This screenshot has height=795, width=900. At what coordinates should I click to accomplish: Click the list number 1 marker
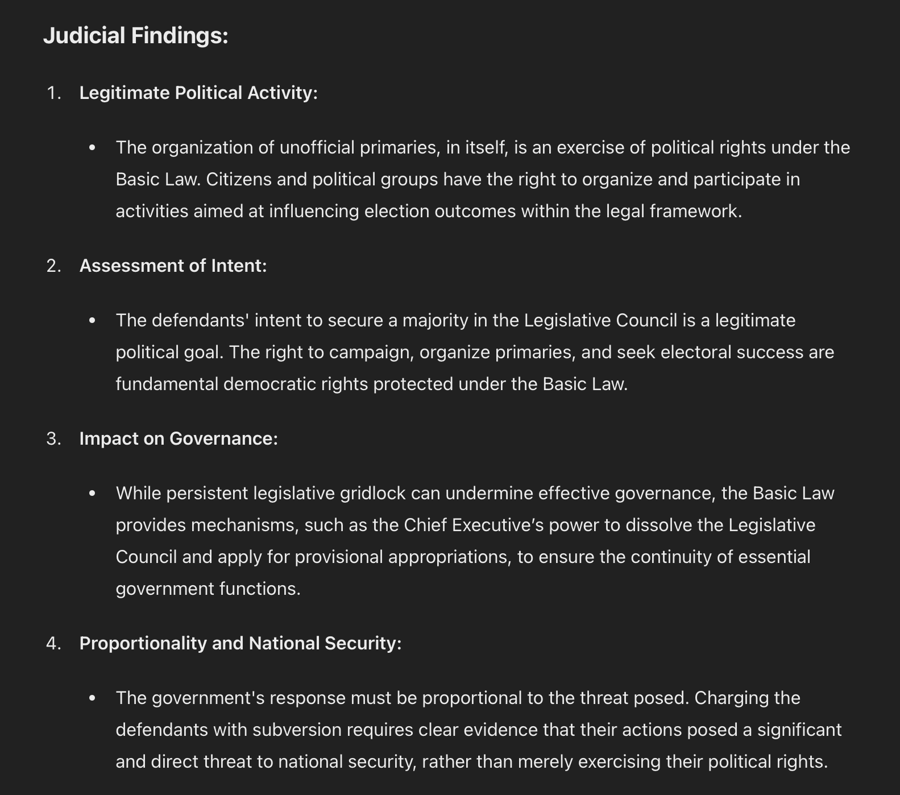coord(53,93)
